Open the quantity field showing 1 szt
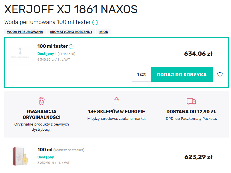Image resolution: width=231 pixels, height=173 pixels. coord(142,74)
